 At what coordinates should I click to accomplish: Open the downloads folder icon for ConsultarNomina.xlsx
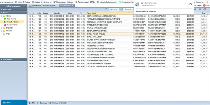(191, 4)
